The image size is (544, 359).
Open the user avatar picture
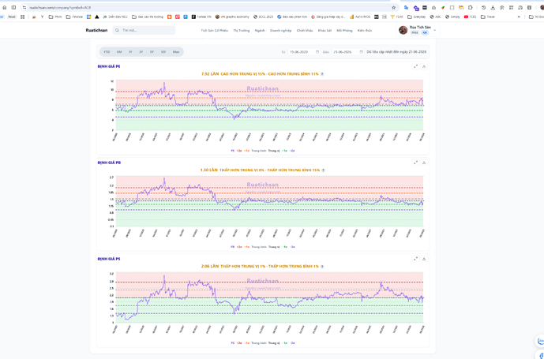pos(403,30)
